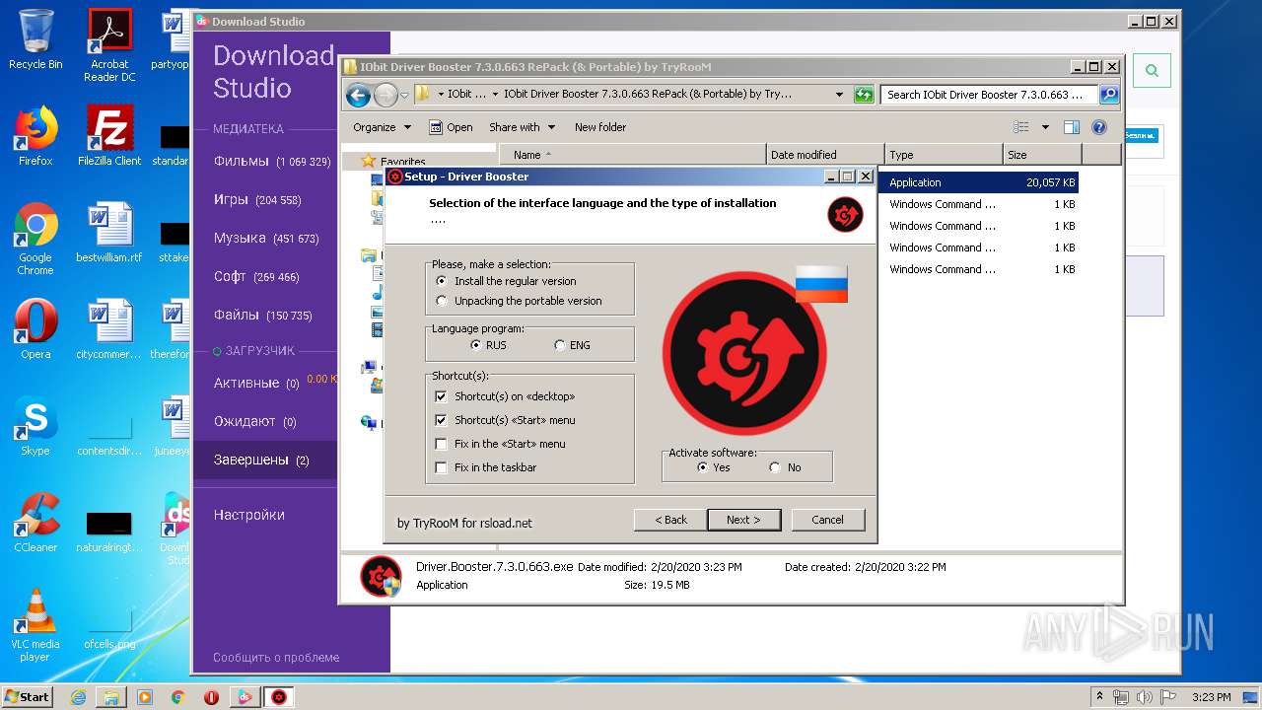Enable Fix in the Start menu
Screen dimensions: 1262x710
click(500, 444)
